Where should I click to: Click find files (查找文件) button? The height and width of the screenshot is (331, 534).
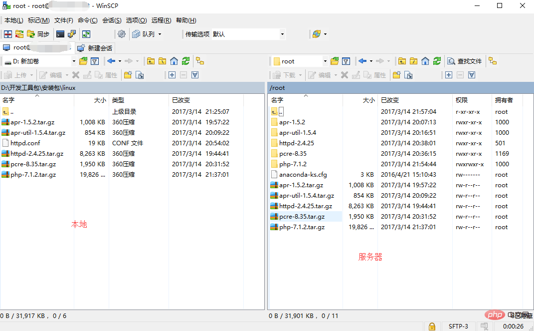[465, 61]
